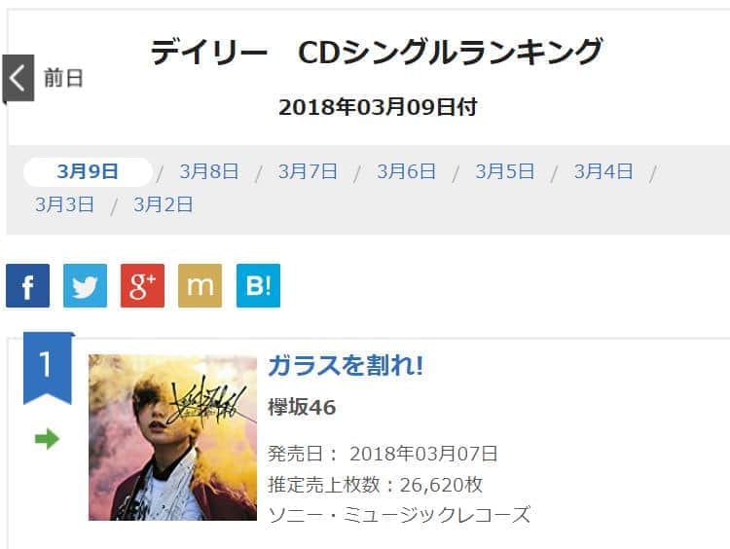Screen dimensions: 730x549
Task: Share on mixi icon
Action: 201,285
